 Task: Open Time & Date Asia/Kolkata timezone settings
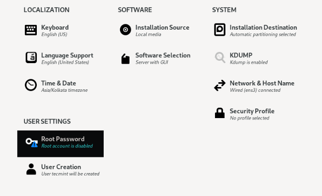coord(64,90)
